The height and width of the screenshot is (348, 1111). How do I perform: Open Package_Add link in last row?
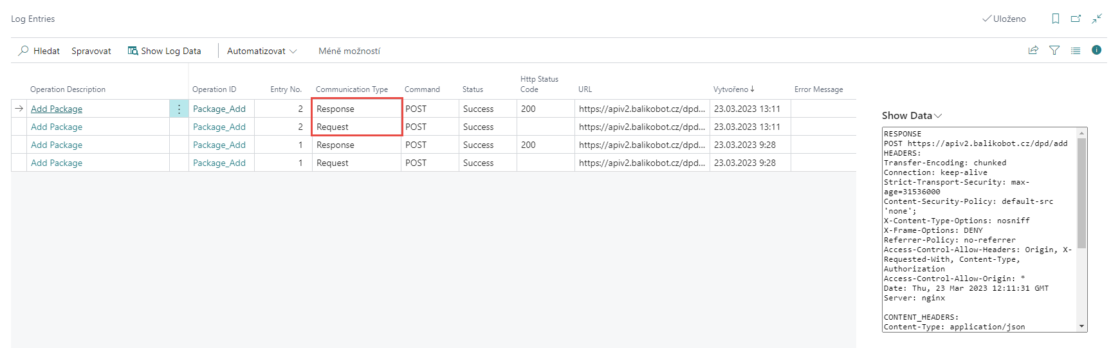coord(219,163)
